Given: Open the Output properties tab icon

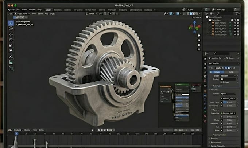Looking at the screenshot, I should point(205,68).
